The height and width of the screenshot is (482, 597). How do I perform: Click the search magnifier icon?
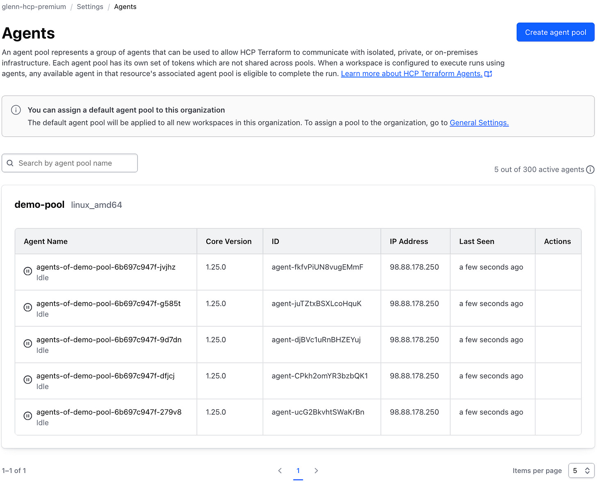[x=10, y=163]
